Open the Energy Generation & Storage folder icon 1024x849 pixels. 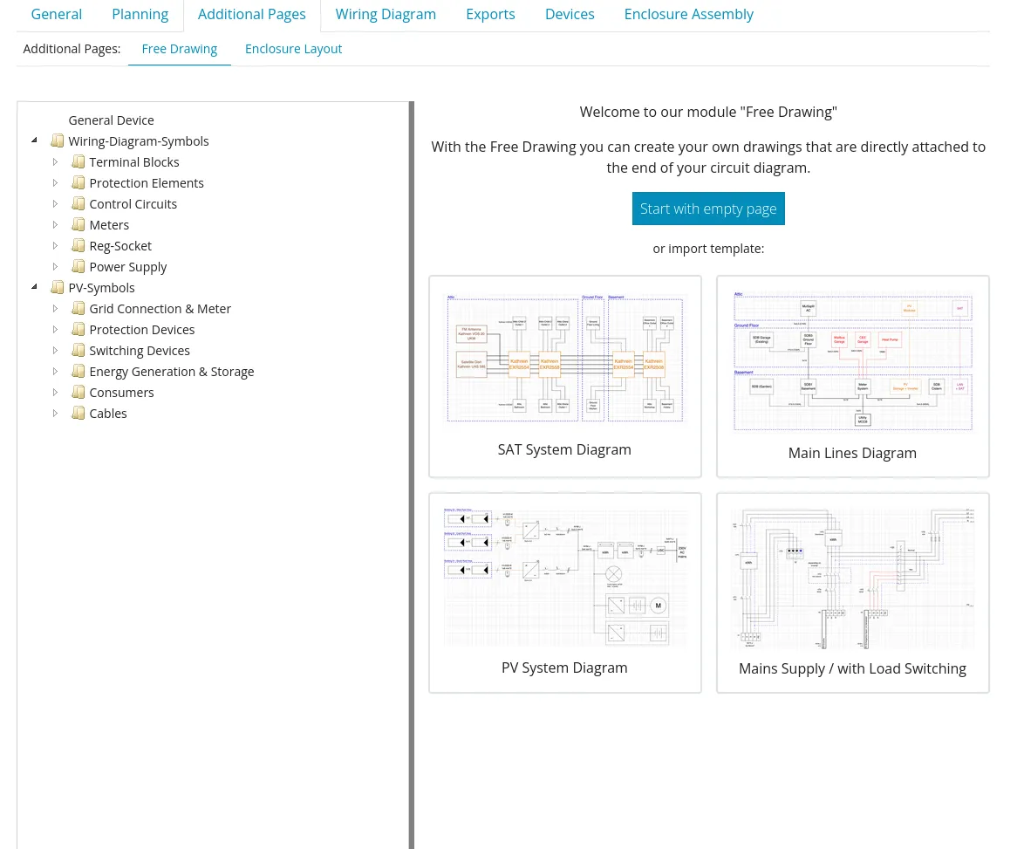(79, 371)
